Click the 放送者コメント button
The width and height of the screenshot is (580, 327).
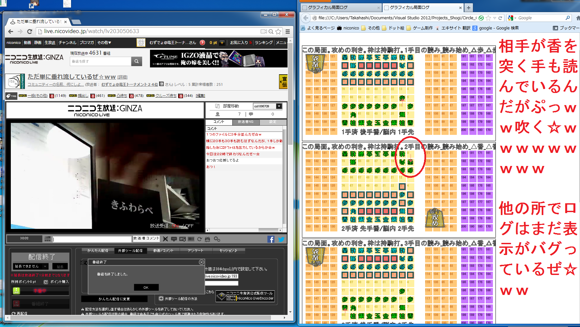(x=146, y=239)
